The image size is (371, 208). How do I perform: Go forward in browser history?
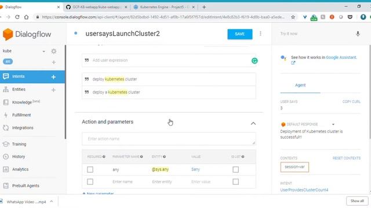pos(8,17)
